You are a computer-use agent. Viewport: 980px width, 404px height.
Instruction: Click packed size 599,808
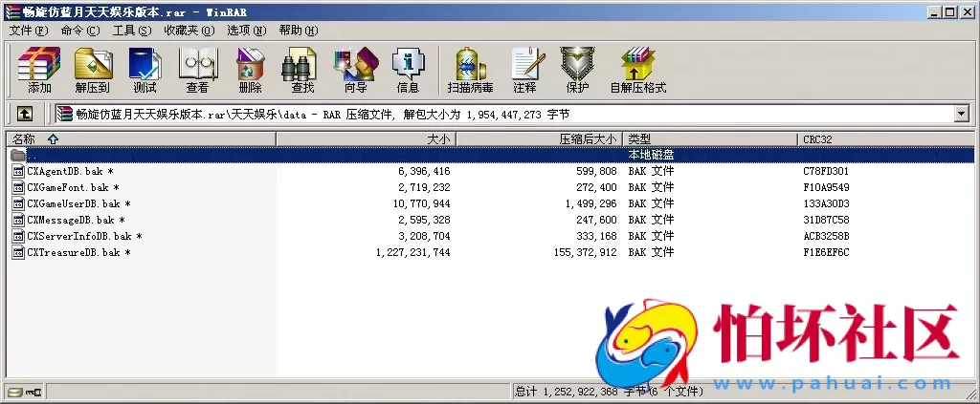coord(596,171)
